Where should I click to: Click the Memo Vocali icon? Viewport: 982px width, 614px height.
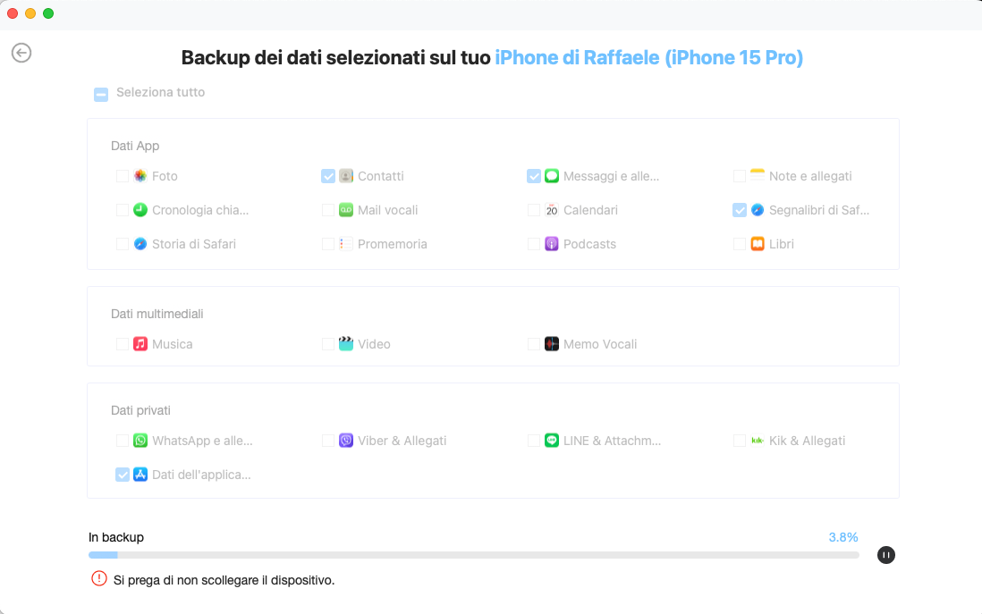pyautogui.click(x=550, y=344)
